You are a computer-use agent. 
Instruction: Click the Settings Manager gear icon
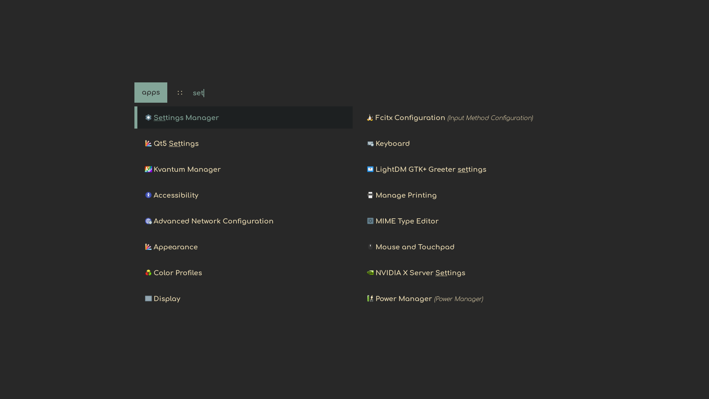coord(148,117)
